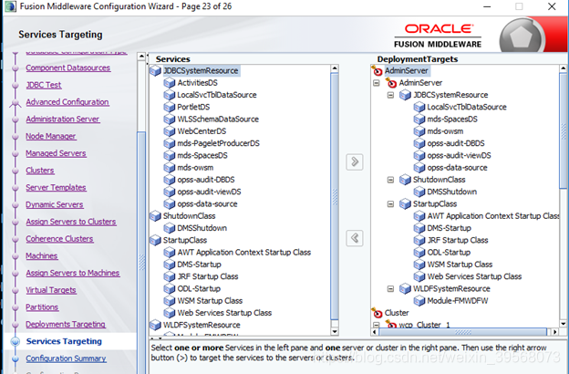The image size is (569, 374).
Task: Go to Managed Servers step
Action: (56, 153)
